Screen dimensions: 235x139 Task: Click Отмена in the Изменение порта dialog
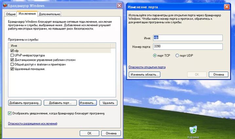coord(219,74)
